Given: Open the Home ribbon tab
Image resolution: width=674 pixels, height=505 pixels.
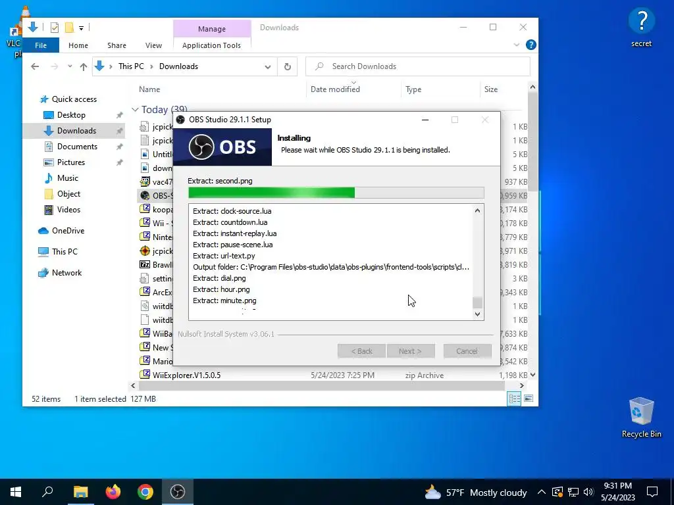Looking at the screenshot, I should 78,45.
